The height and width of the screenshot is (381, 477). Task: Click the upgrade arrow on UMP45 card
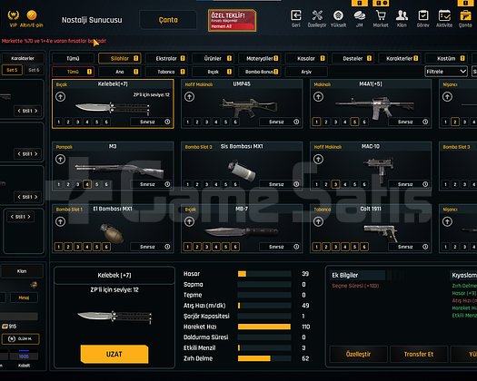coord(189,97)
